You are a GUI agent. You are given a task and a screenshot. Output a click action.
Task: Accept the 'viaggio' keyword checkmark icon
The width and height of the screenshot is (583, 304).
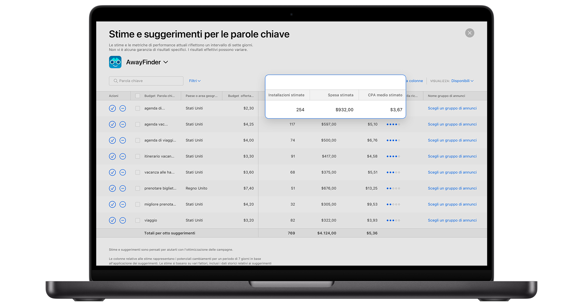(x=112, y=220)
